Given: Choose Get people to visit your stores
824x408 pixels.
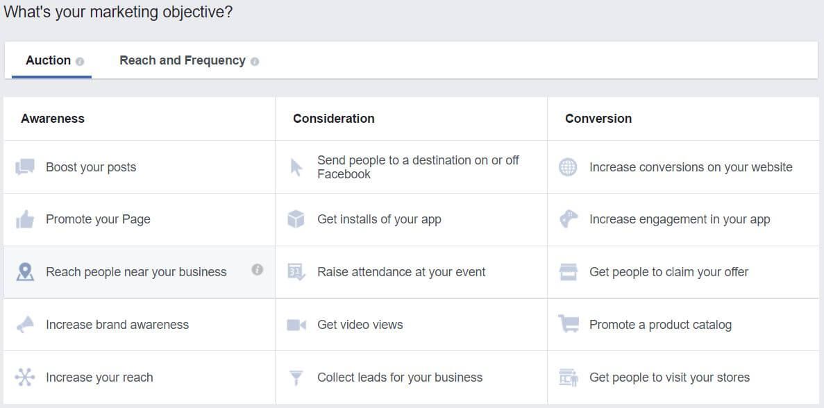Looking at the screenshot, I should 683,377.
